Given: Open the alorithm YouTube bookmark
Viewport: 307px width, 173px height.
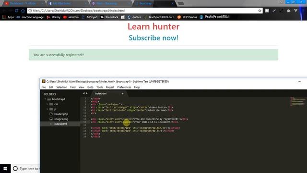Looking at the screenshot, I should click(x=71, y=17).
